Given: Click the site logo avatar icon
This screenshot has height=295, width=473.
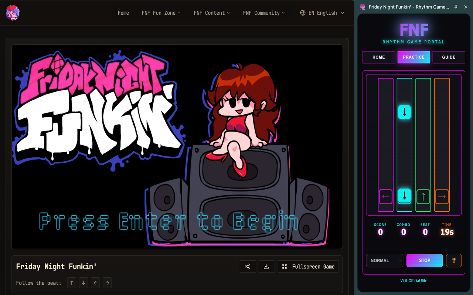Looking at the screenshot, I should point(13,13).
